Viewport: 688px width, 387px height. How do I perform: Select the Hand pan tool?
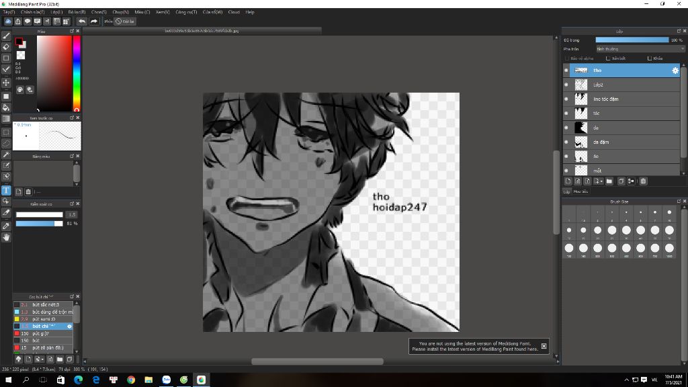click(x=6, y=237)
